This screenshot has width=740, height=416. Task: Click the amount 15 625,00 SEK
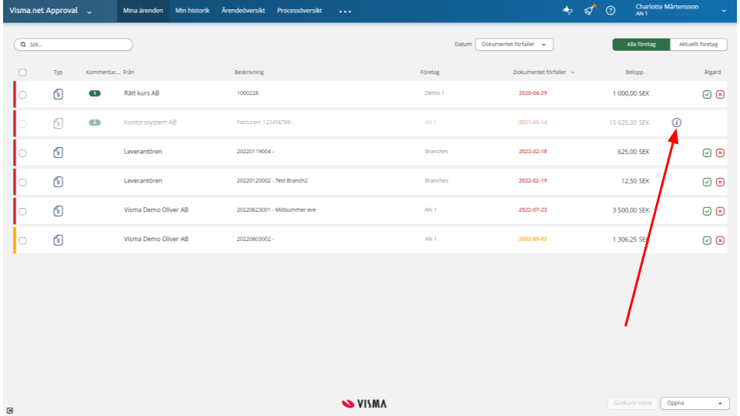pyautogui.click(x=629, y=122)
